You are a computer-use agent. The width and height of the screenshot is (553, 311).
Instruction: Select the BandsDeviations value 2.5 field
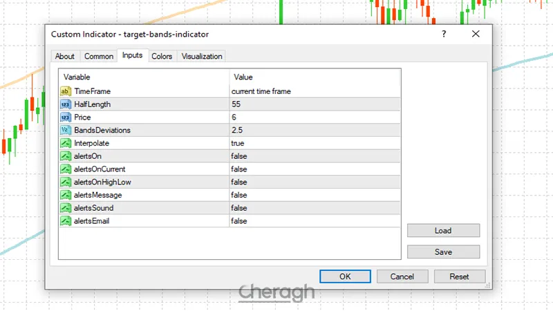(x=315, y=130)
